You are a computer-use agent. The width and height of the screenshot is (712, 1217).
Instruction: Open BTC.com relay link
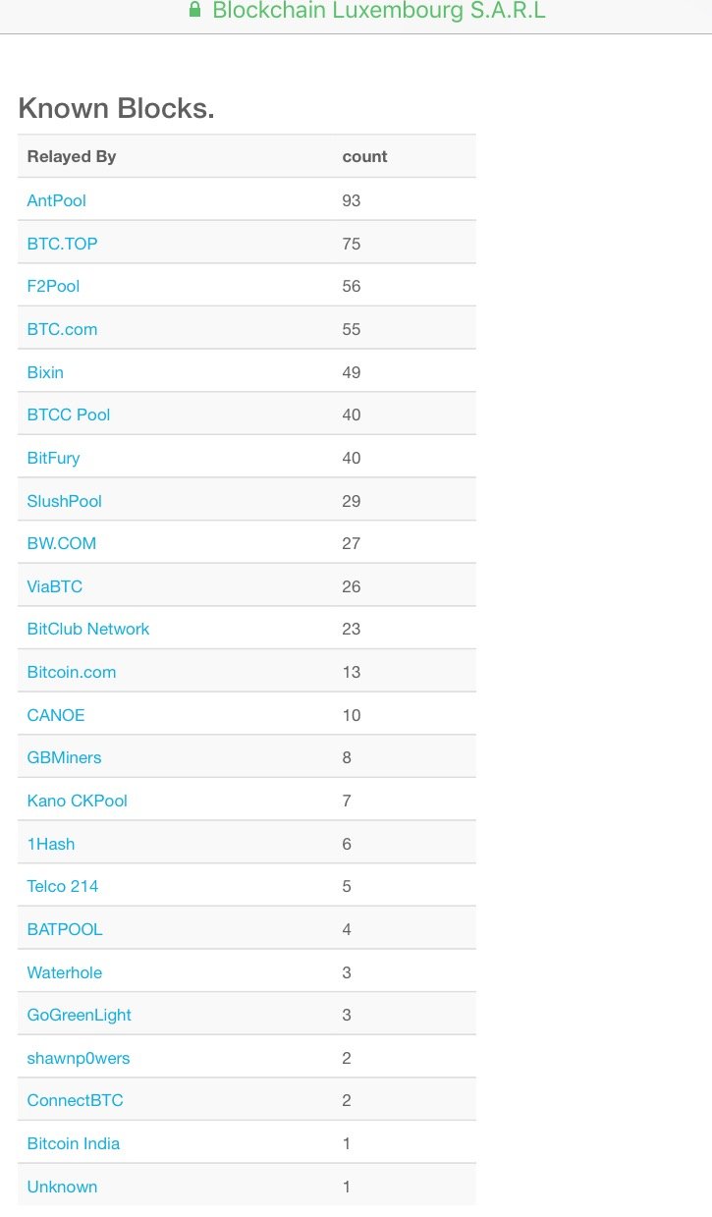click(x=62, y=329)
